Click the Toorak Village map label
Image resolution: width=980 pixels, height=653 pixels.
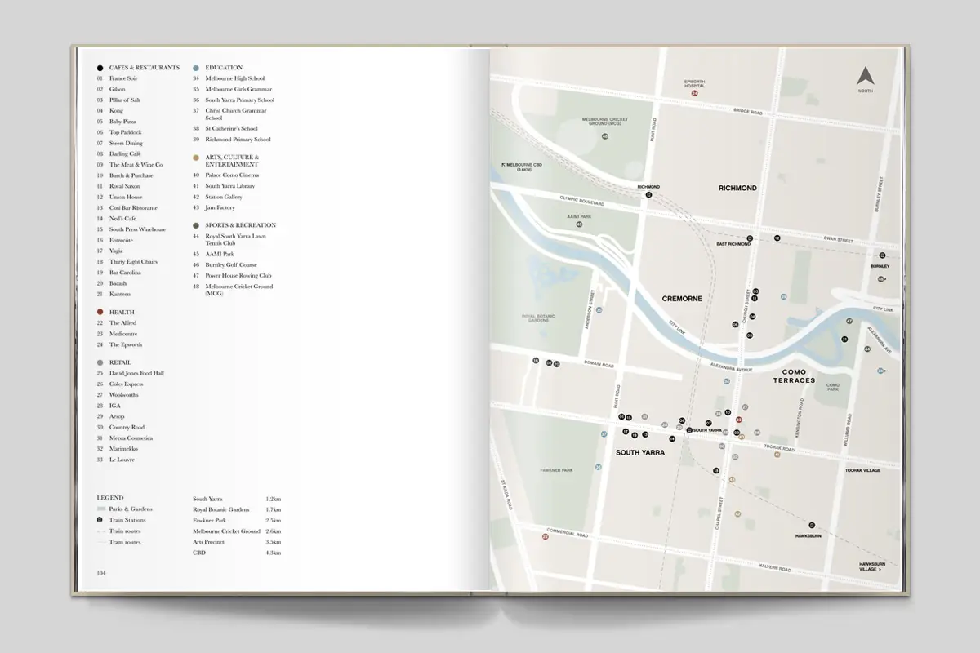click(862, 471)
